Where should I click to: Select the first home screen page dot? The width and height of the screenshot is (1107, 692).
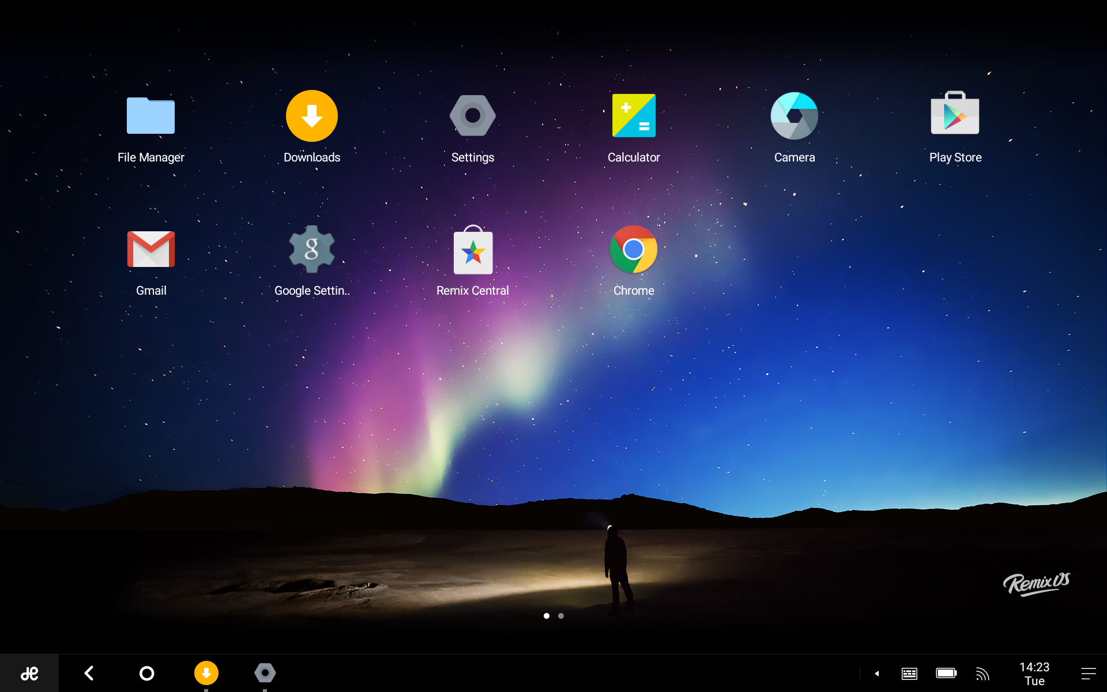(547, 616)
